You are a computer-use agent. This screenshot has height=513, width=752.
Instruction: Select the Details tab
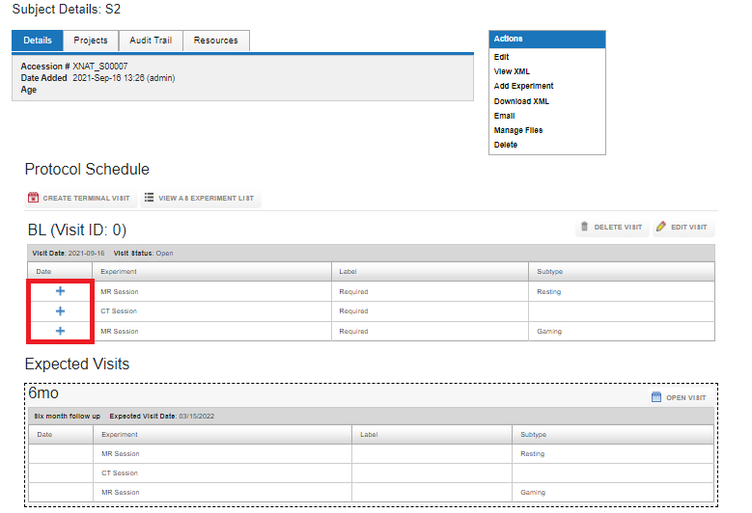click(38, 40)
